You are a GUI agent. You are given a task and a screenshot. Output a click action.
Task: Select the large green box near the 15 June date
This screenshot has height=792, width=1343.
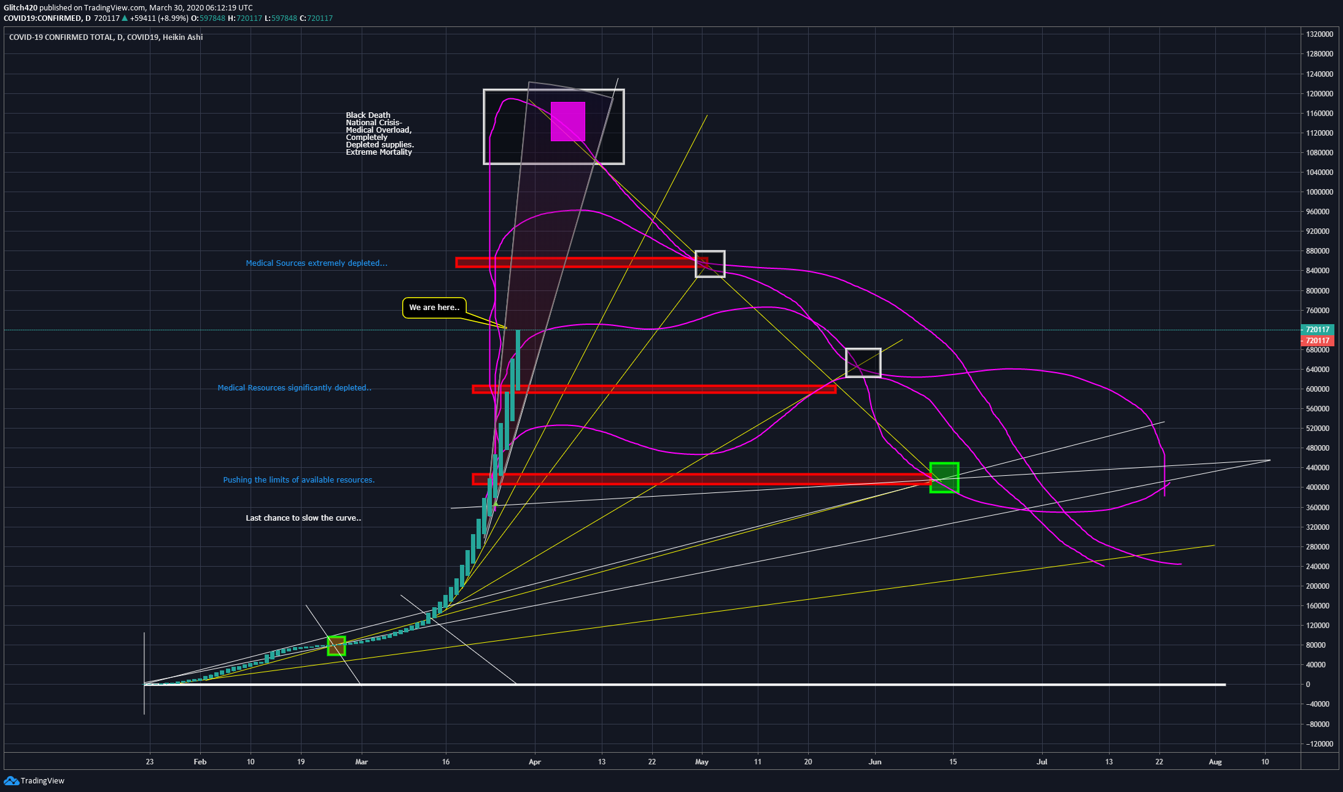click(x=944, y=477)
